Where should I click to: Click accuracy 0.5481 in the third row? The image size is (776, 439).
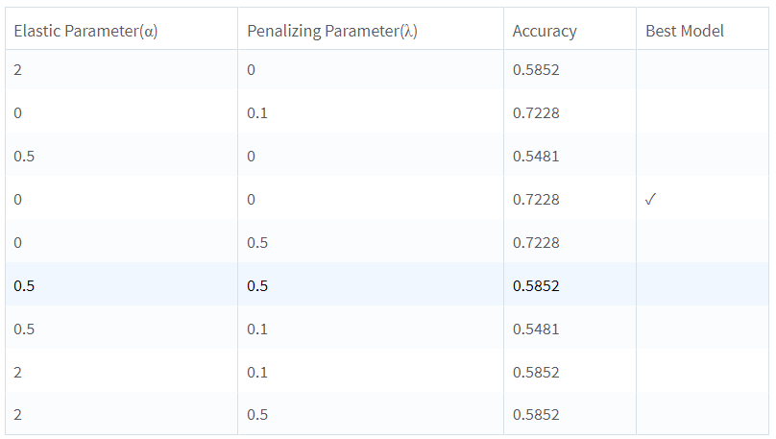click(x=536, y=157)
